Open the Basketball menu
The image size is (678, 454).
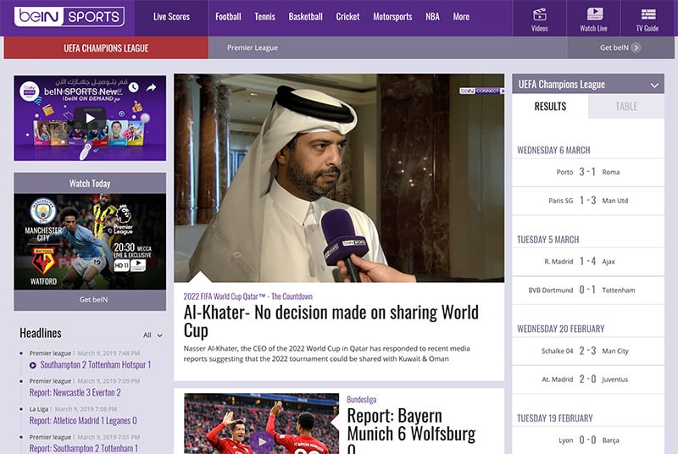point(305,17)
